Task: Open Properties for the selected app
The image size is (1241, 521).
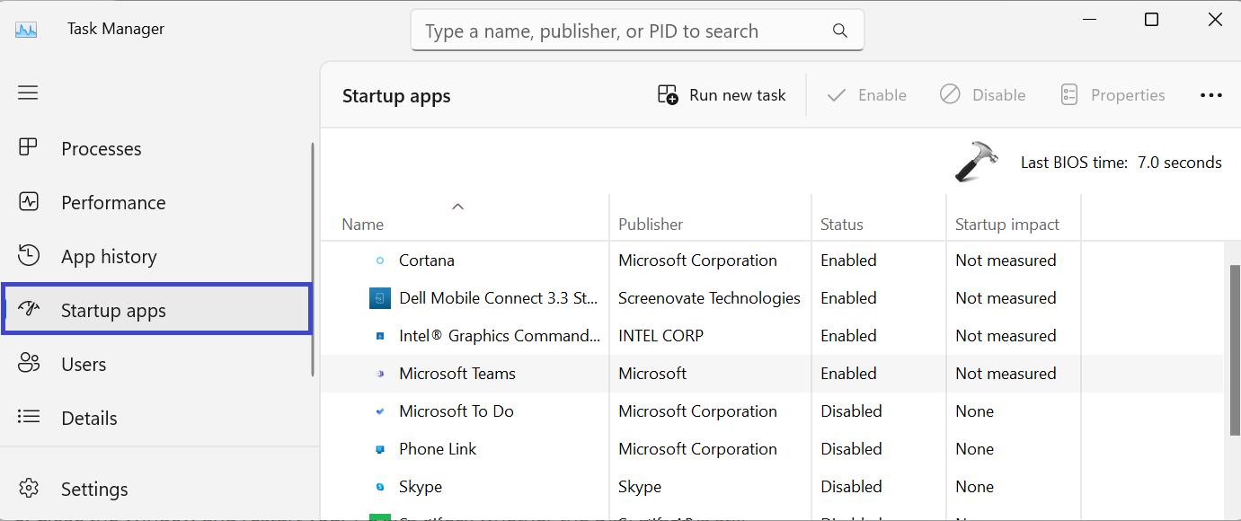Action: click(1112, 95)
